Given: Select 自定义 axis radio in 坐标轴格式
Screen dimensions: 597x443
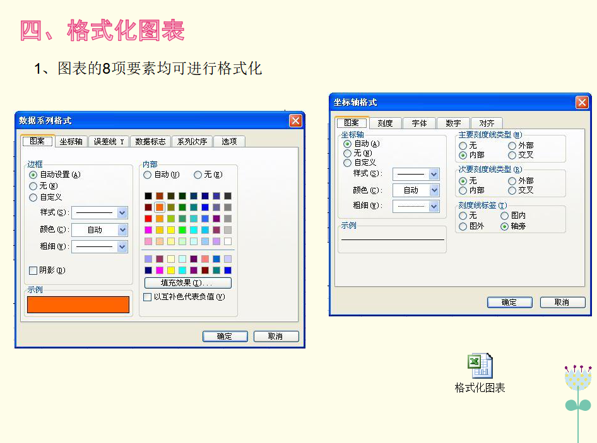Looking at the screenshot, I should pyautogui.click(x=347, y=163).
